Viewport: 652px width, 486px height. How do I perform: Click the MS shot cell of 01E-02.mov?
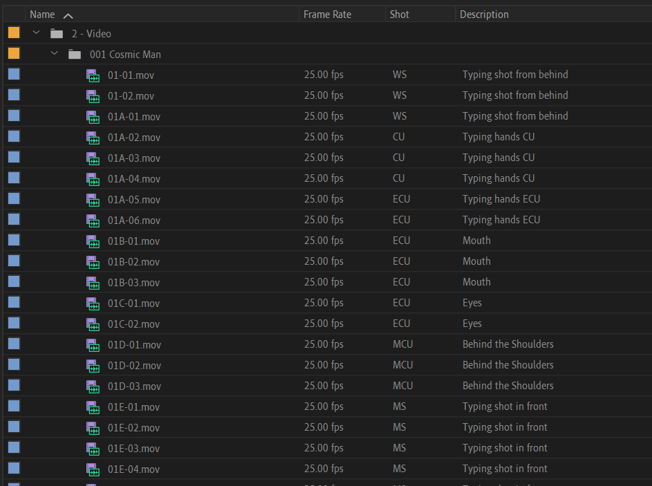click(x=399, y=427)
